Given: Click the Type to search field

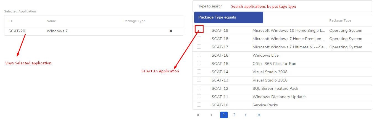Looking at the screenshot, I should (282, 6).
